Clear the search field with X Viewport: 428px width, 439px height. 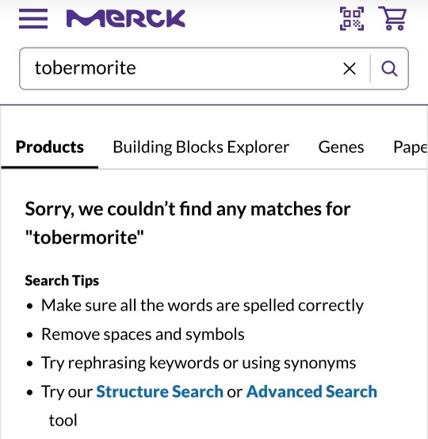click(350, 69)
